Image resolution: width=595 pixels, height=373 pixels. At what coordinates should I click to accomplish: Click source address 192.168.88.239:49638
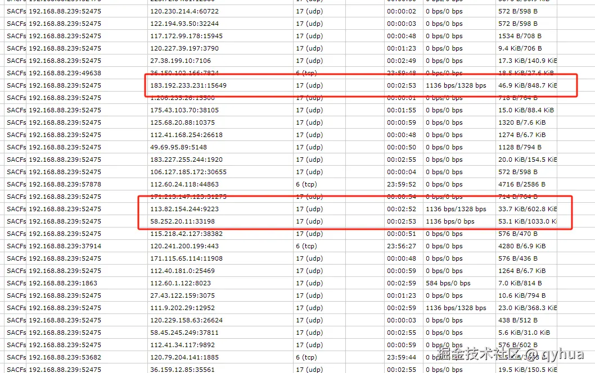[65, 73]
